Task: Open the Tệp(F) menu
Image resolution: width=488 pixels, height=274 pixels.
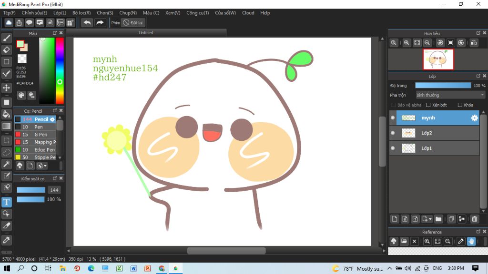Action: [x=10, y=13]
